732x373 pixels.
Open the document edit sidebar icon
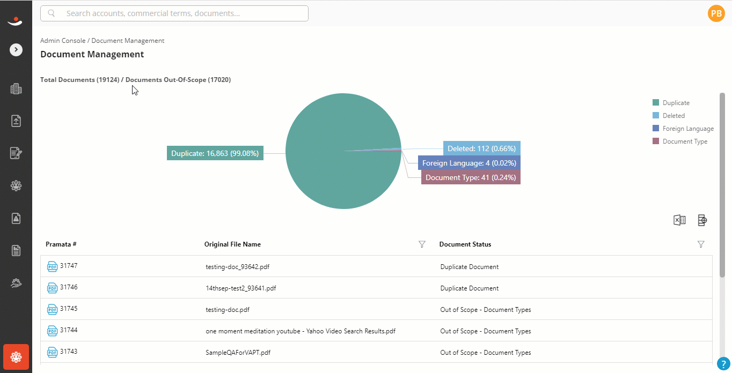pyautogui.click(x=16, y=153)
